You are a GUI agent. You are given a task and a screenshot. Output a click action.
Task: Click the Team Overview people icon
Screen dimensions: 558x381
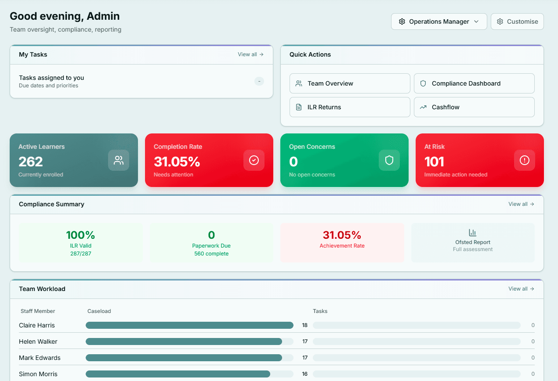pyautogui.click(x=299, y=83)
